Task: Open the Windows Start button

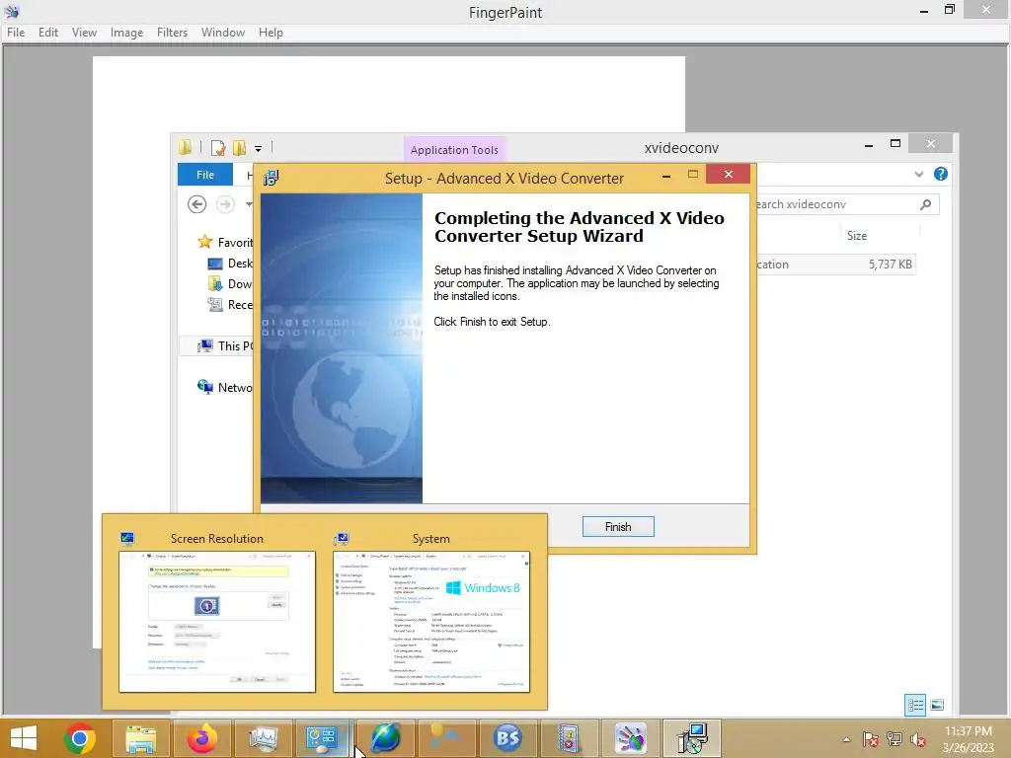Action: pos(24,738)
